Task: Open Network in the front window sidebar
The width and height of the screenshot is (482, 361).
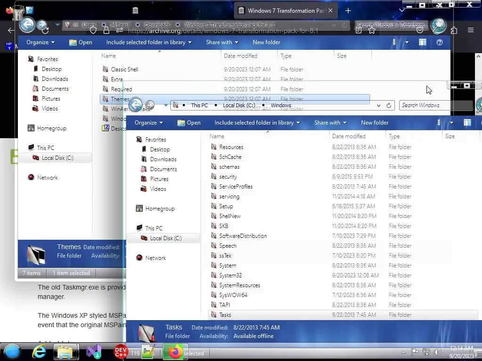Action: [155, 258]
